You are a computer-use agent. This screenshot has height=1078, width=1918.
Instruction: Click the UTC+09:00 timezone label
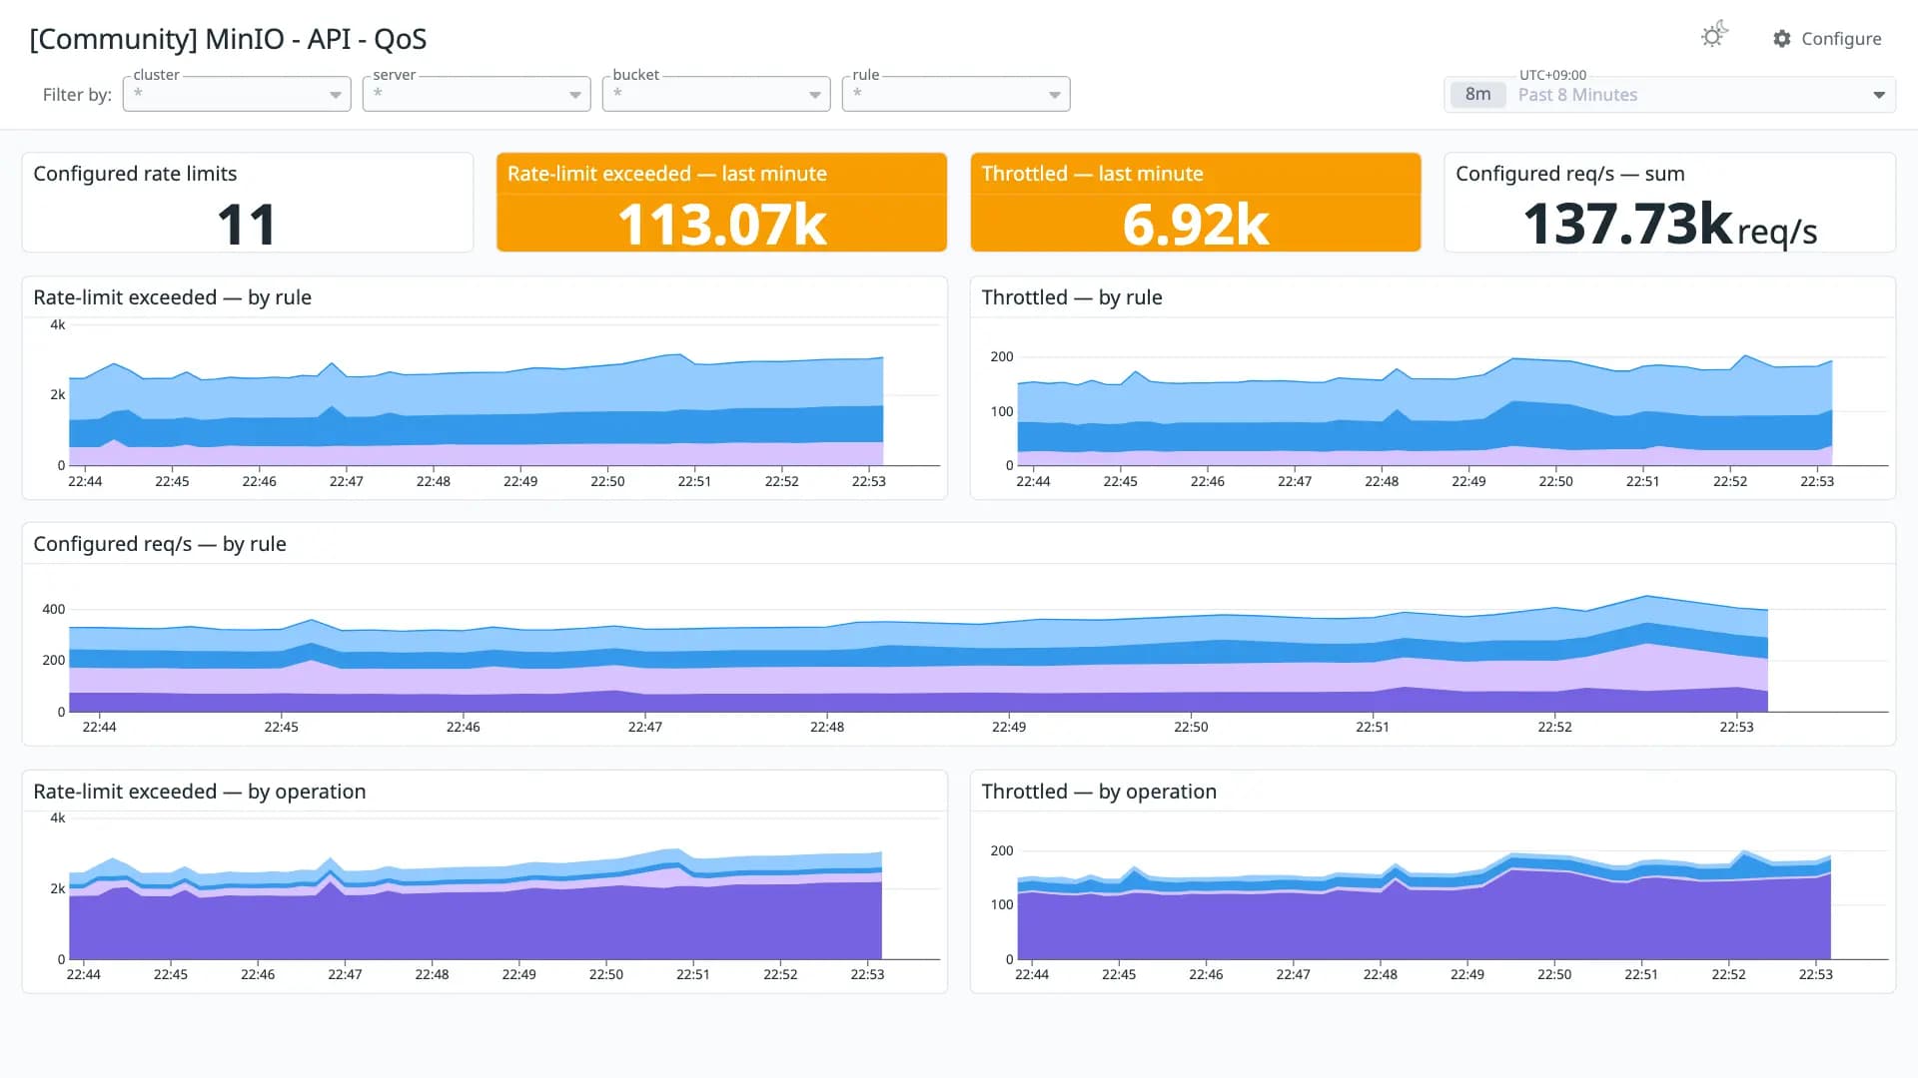(1552, 75)
